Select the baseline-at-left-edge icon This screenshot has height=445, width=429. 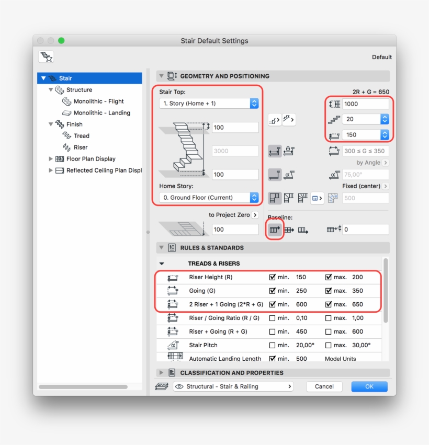[275, 229]
